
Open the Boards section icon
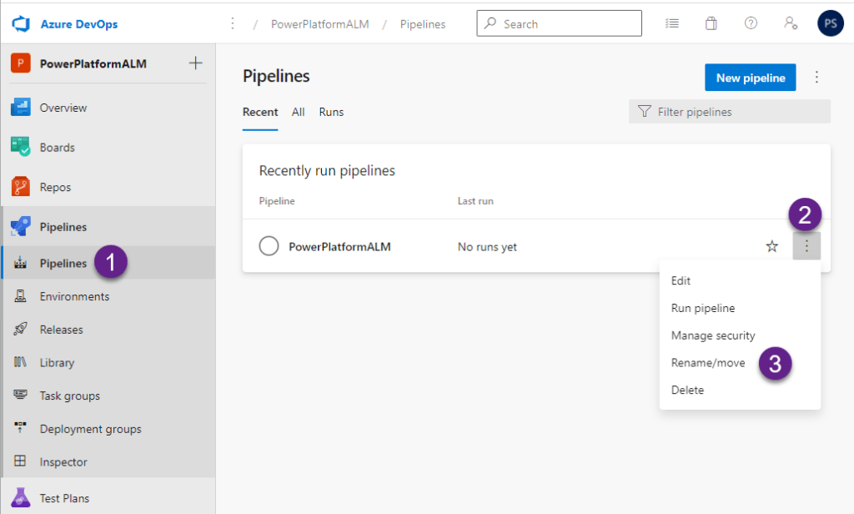21,148
